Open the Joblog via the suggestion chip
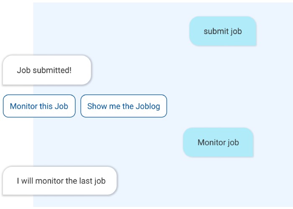293x209 pixels. pos(123,106)
